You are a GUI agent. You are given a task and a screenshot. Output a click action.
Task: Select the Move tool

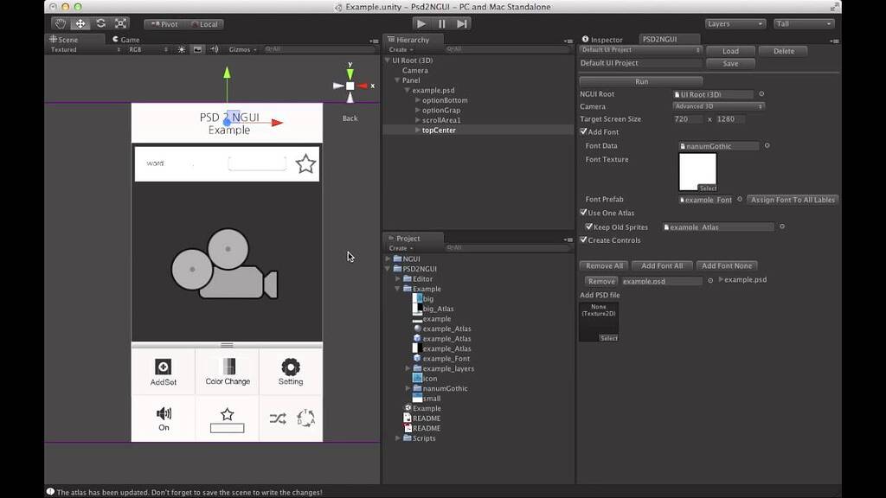point(80,23)
